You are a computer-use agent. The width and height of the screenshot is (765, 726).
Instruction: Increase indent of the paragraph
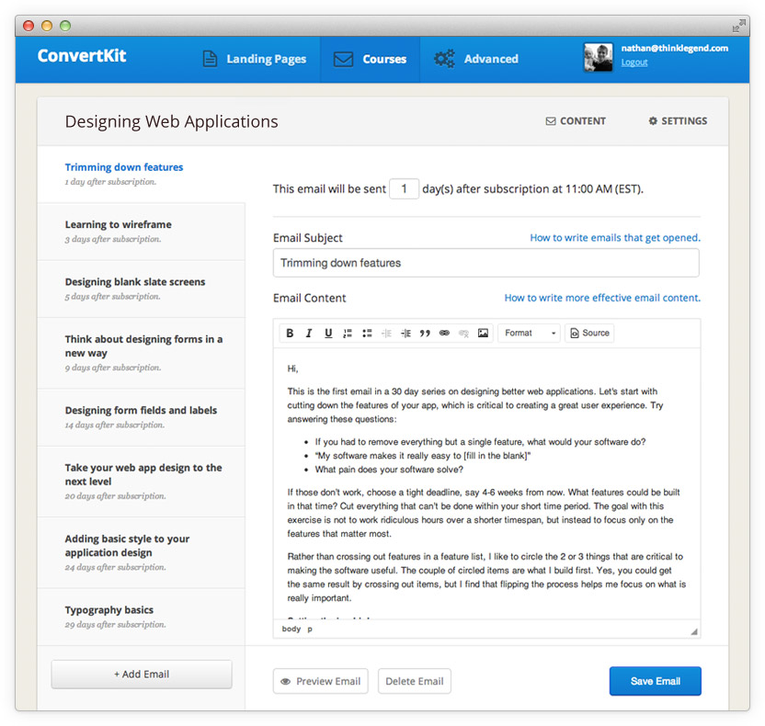pyautogui.click(x=405, y=334)
